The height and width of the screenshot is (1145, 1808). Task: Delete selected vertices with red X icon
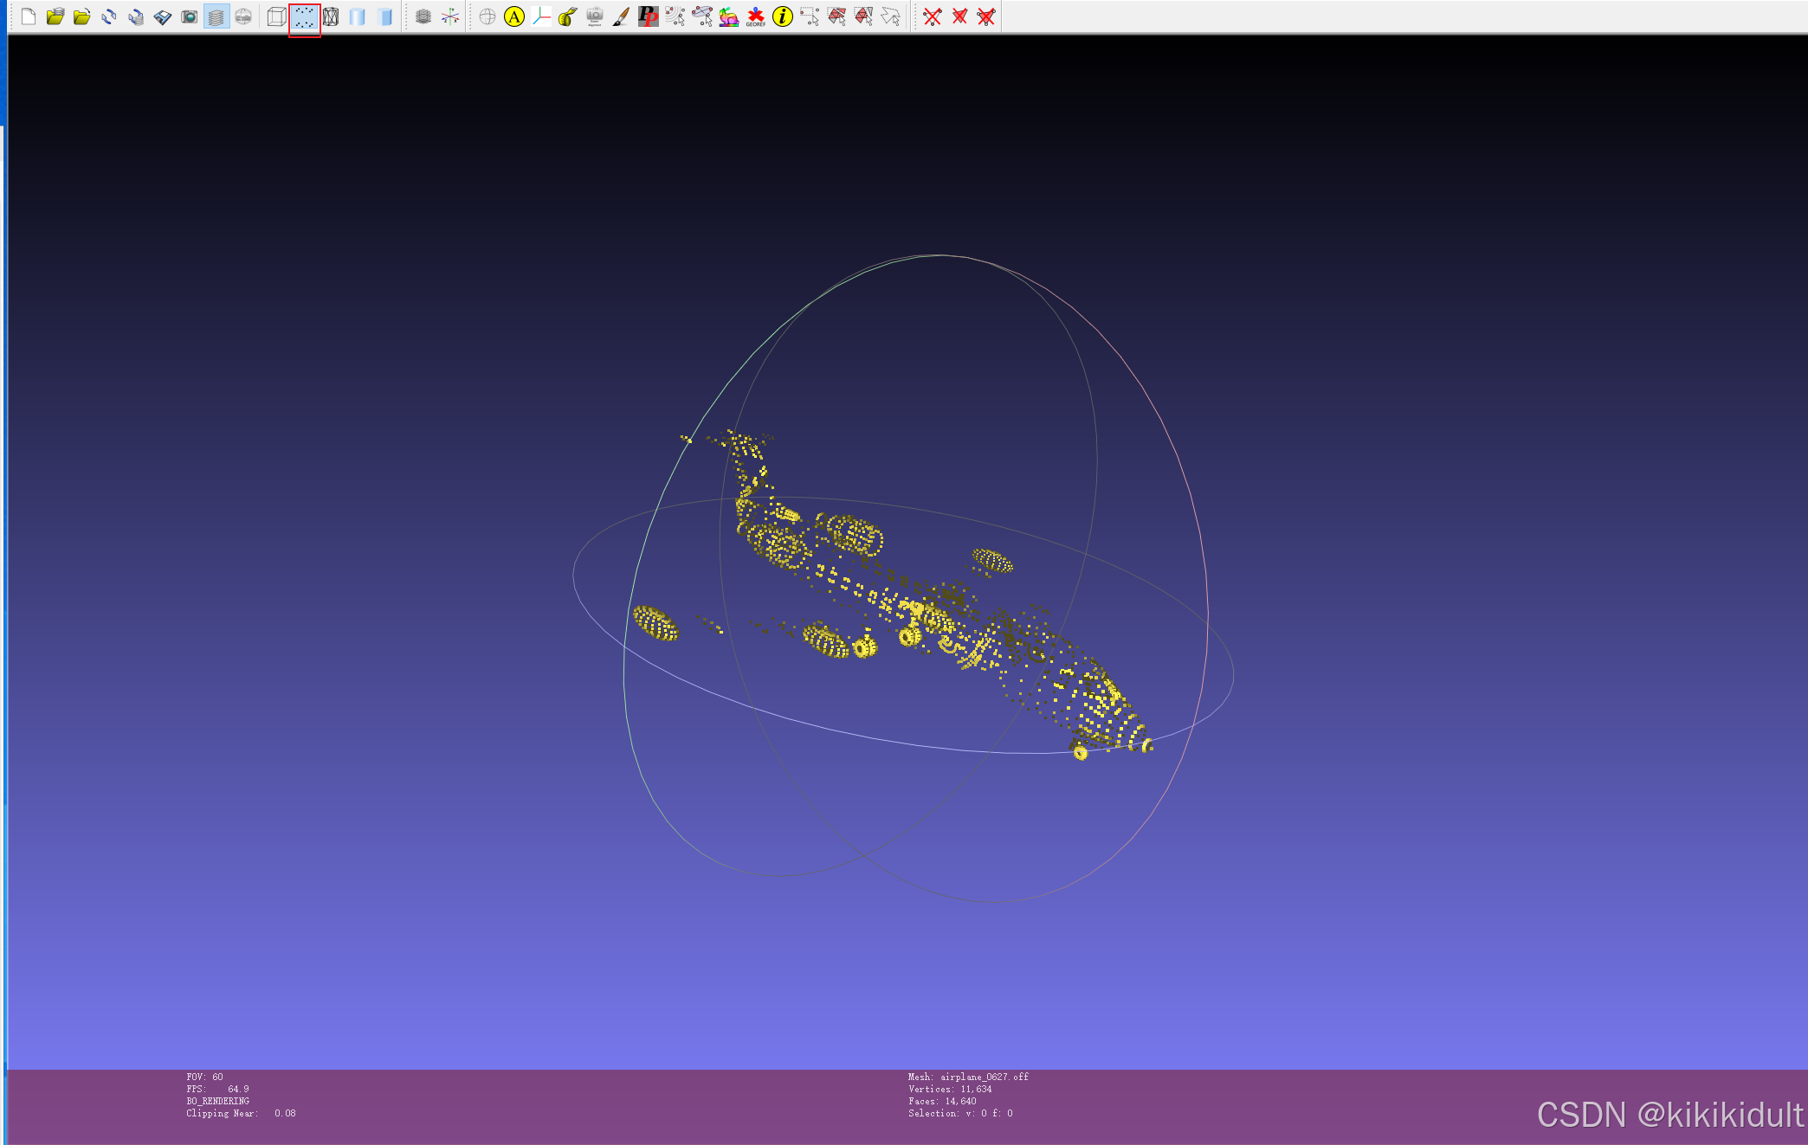(933, 16)
